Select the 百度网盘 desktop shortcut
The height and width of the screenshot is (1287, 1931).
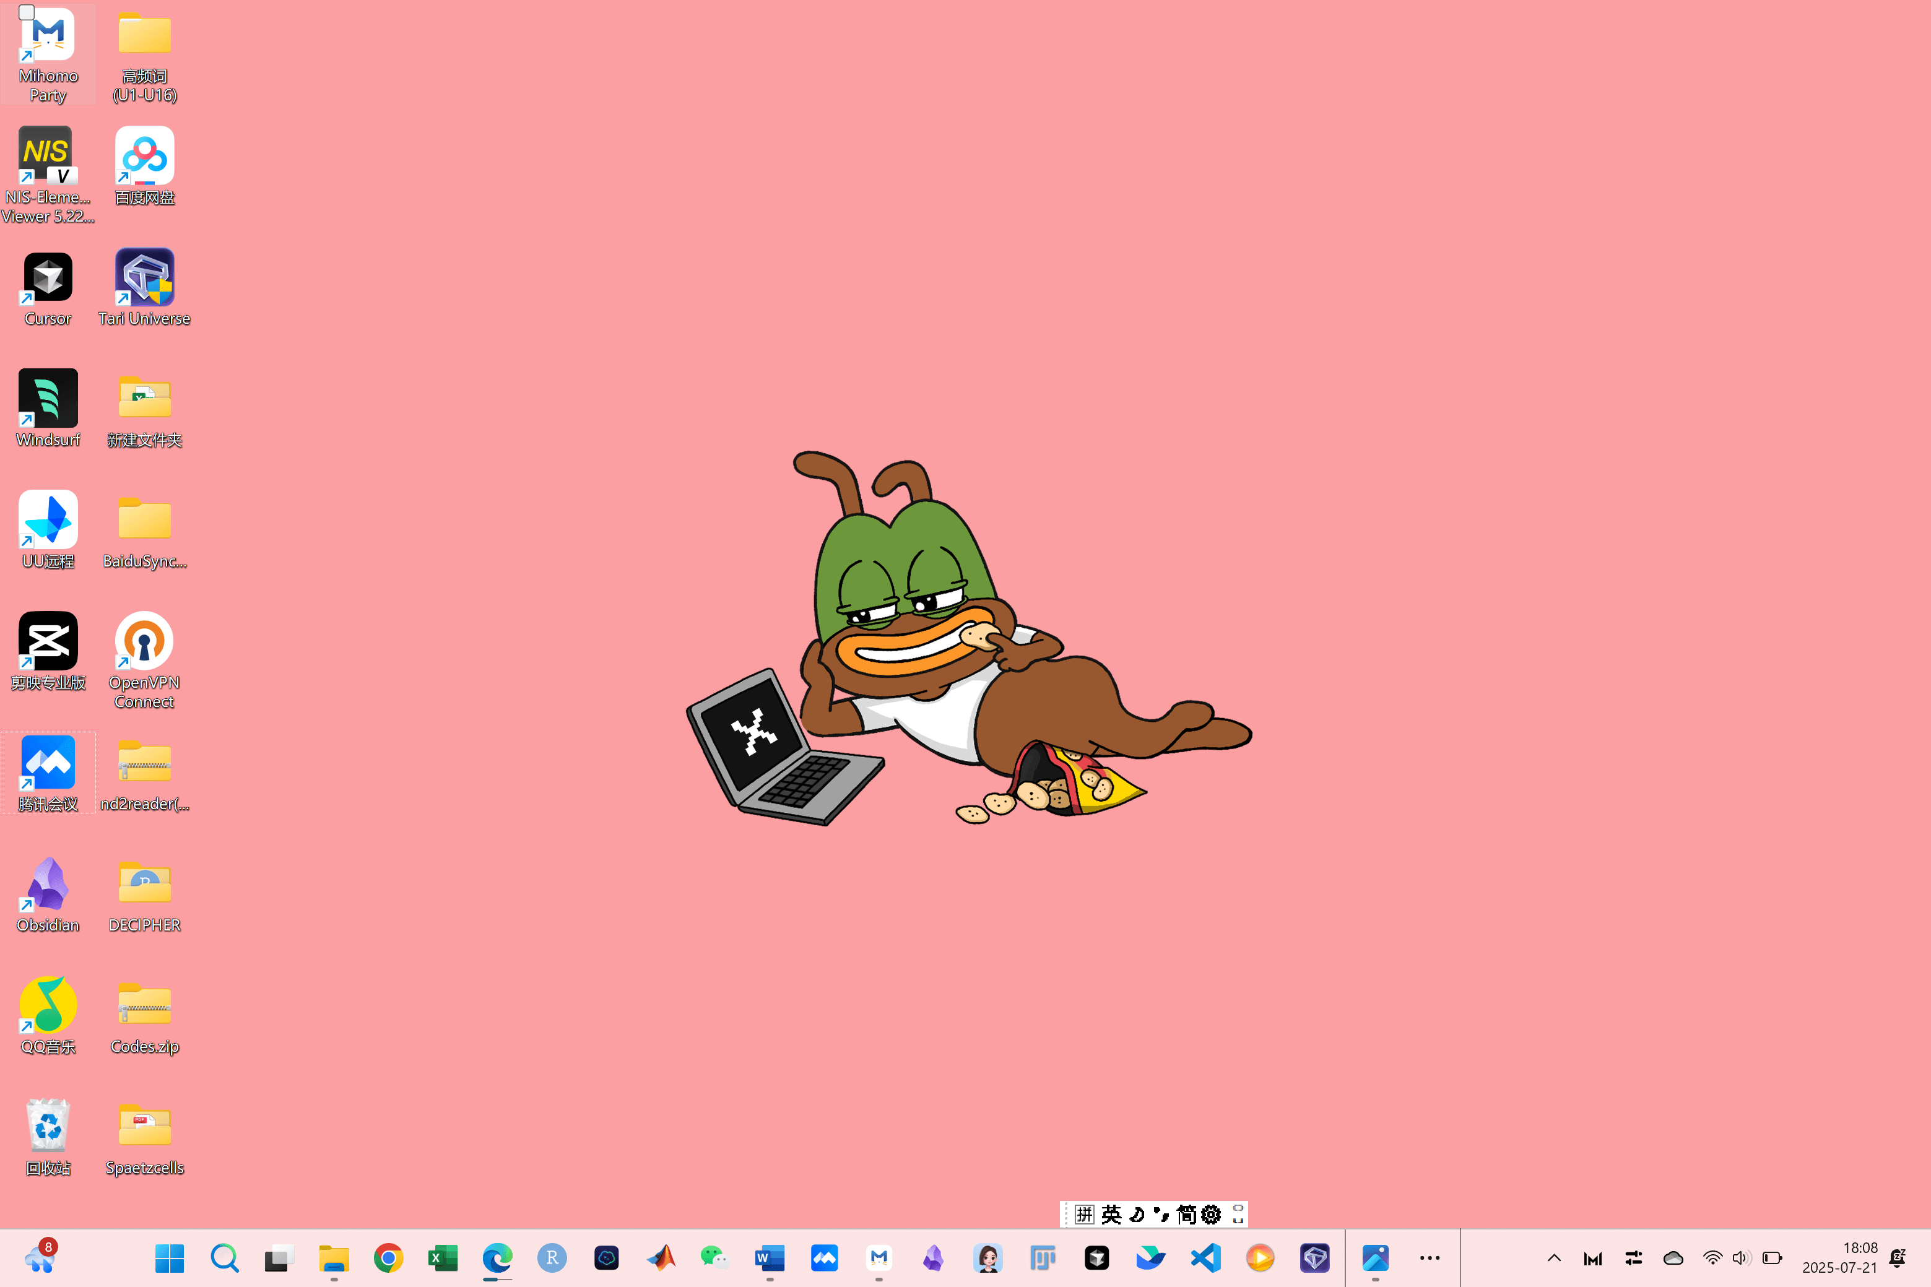click(x=144, y=166)
